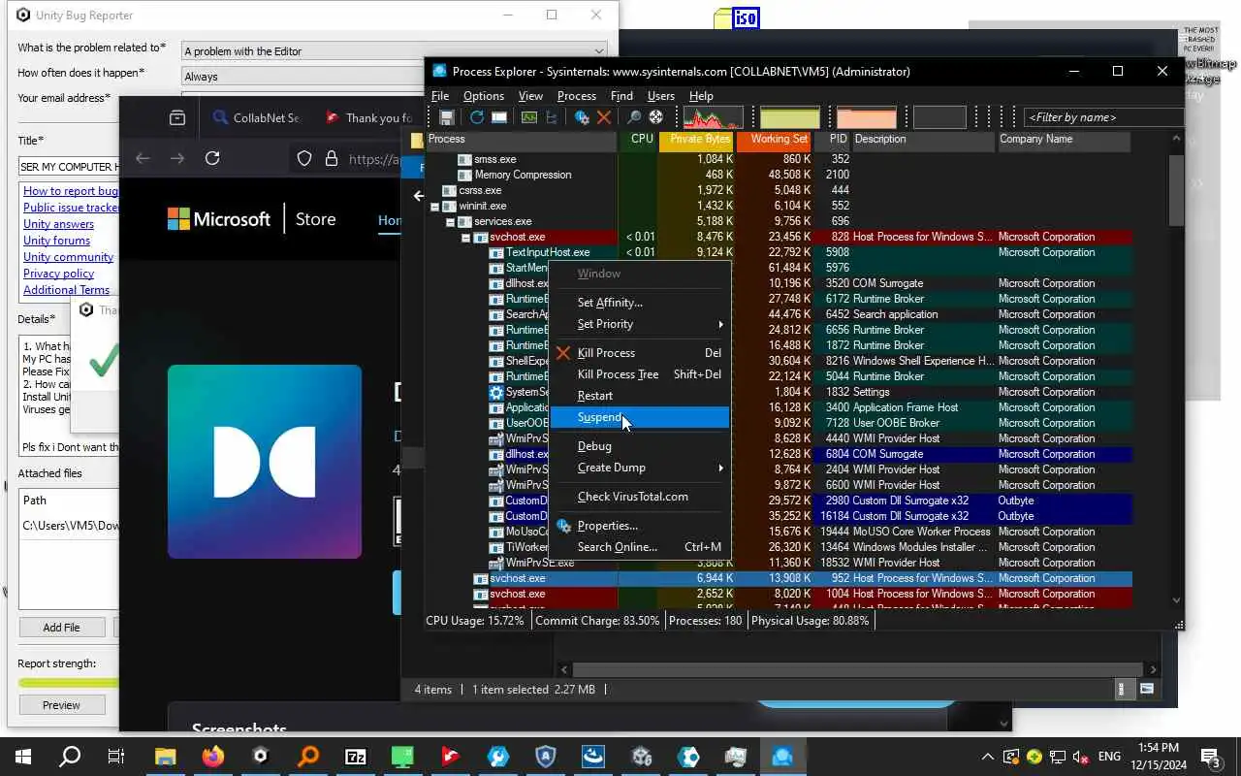Screen dimensions: 1241x776
Task: Select Check VirusTotal.com menu entry
Action: (x=639, y=497)
